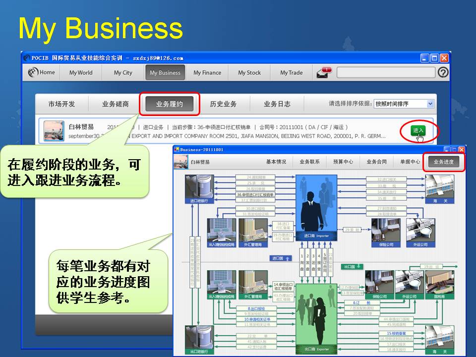Screen dimensions: 476x357
Task: Click the help question mark icon
Action: pyautogui.click(x=443, y=72)
